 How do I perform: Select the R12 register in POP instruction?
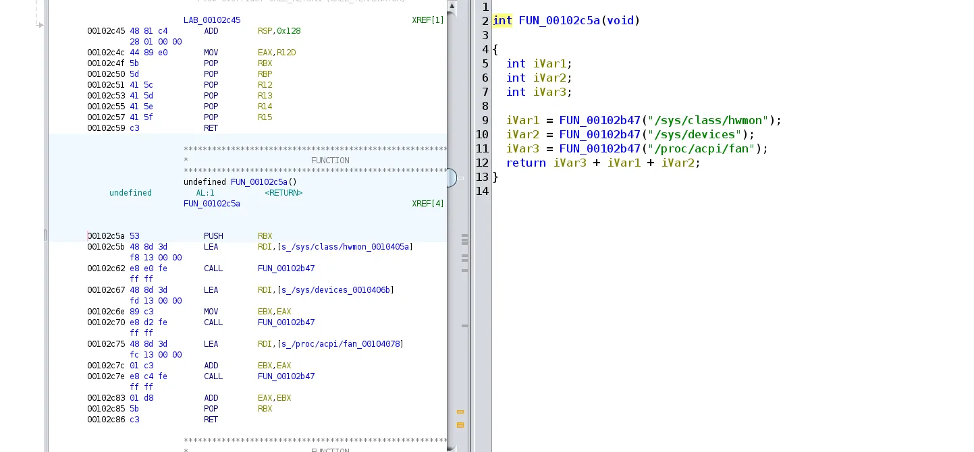(x=265, y=85)
